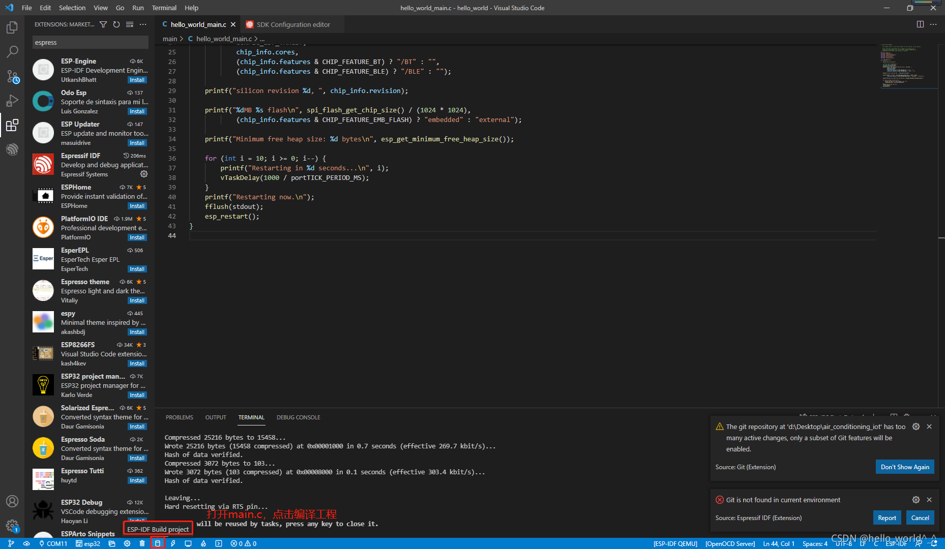Change end of line sequence LF

pos(863,543)
